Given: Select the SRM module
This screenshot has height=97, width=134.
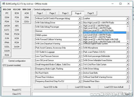Looking at the screenshot, I should click(x=27, y=17).
